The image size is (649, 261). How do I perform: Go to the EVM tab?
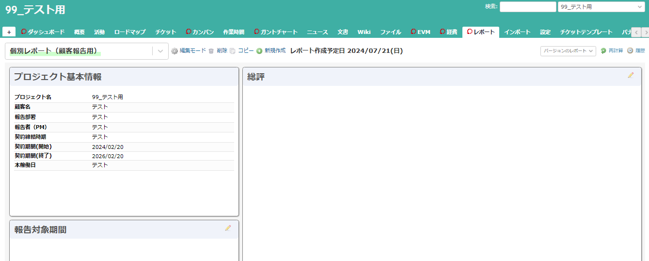tap(420, 32)
